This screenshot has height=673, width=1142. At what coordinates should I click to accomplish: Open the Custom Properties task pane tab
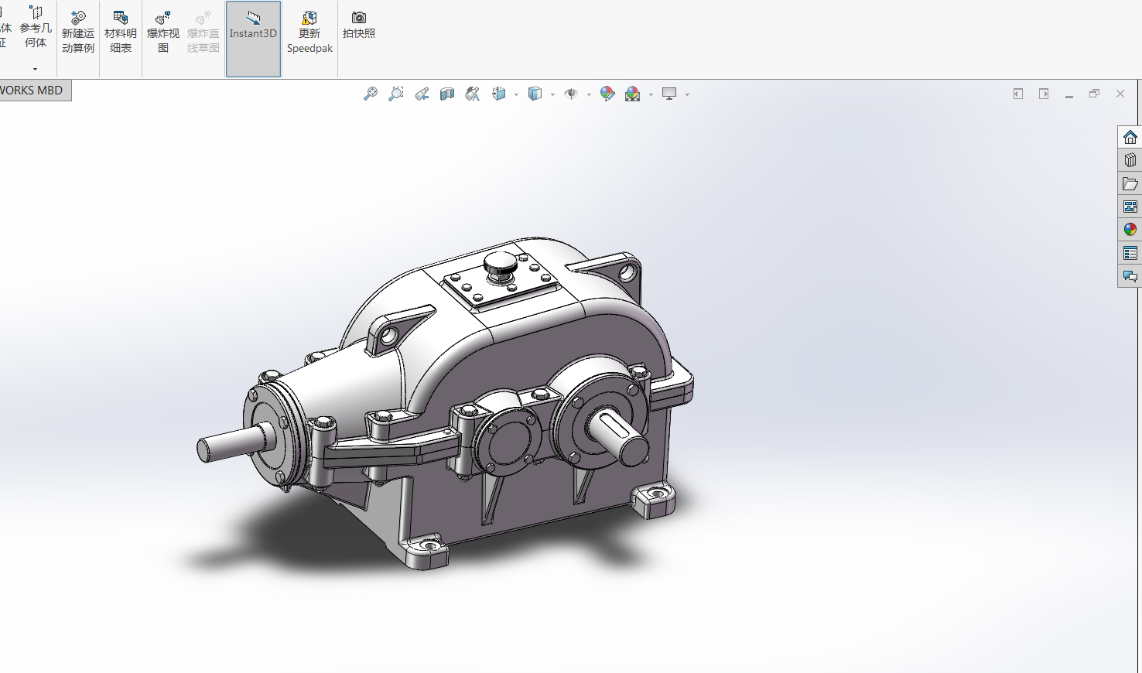point(1130,253)
